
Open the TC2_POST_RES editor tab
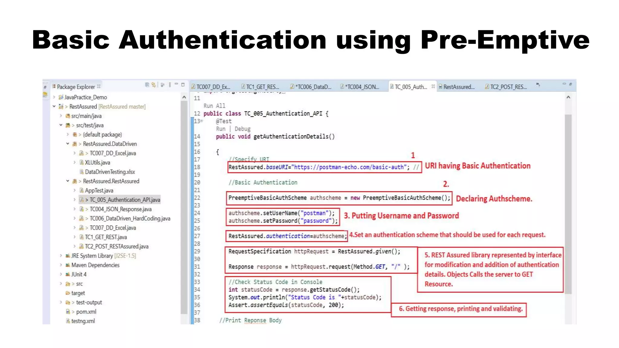[508, 87]
